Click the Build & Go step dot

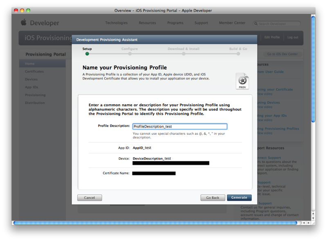[238, 54]
